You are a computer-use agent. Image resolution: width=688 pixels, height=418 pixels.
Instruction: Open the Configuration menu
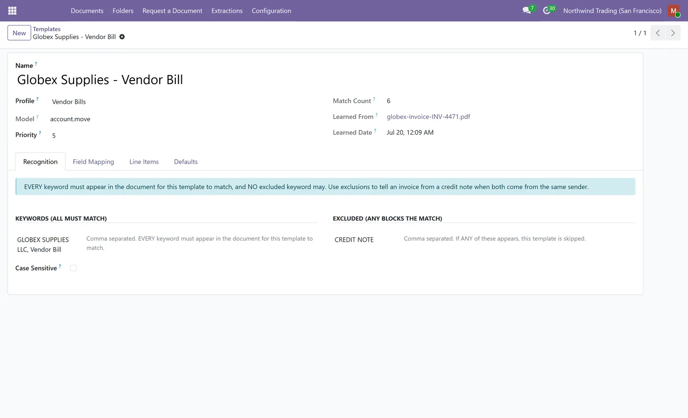click(x=271, y=10)
